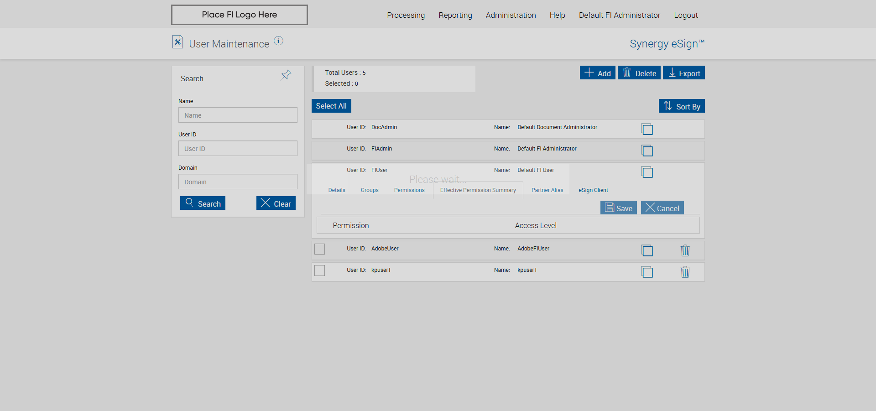876x411 pixels.
Task: Click the Clear button
Action: (276, 203)
